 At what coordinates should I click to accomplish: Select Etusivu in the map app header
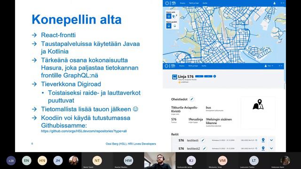coord(182,3)
